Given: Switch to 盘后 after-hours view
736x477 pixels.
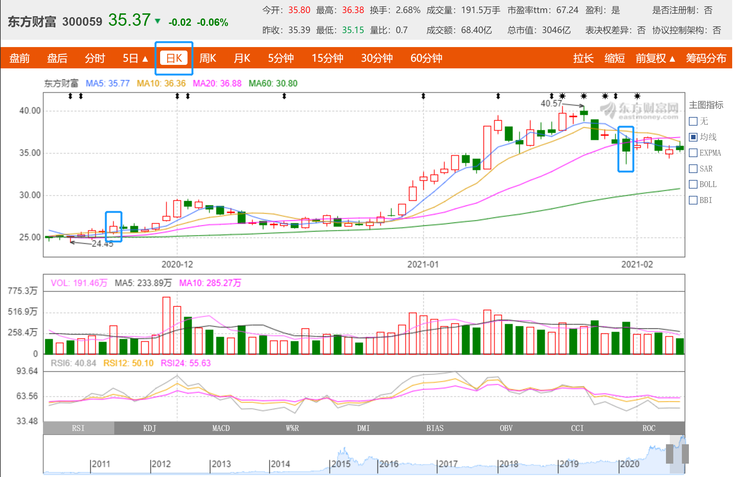Looking at the screenshot, I should click(x=57, y=58).
